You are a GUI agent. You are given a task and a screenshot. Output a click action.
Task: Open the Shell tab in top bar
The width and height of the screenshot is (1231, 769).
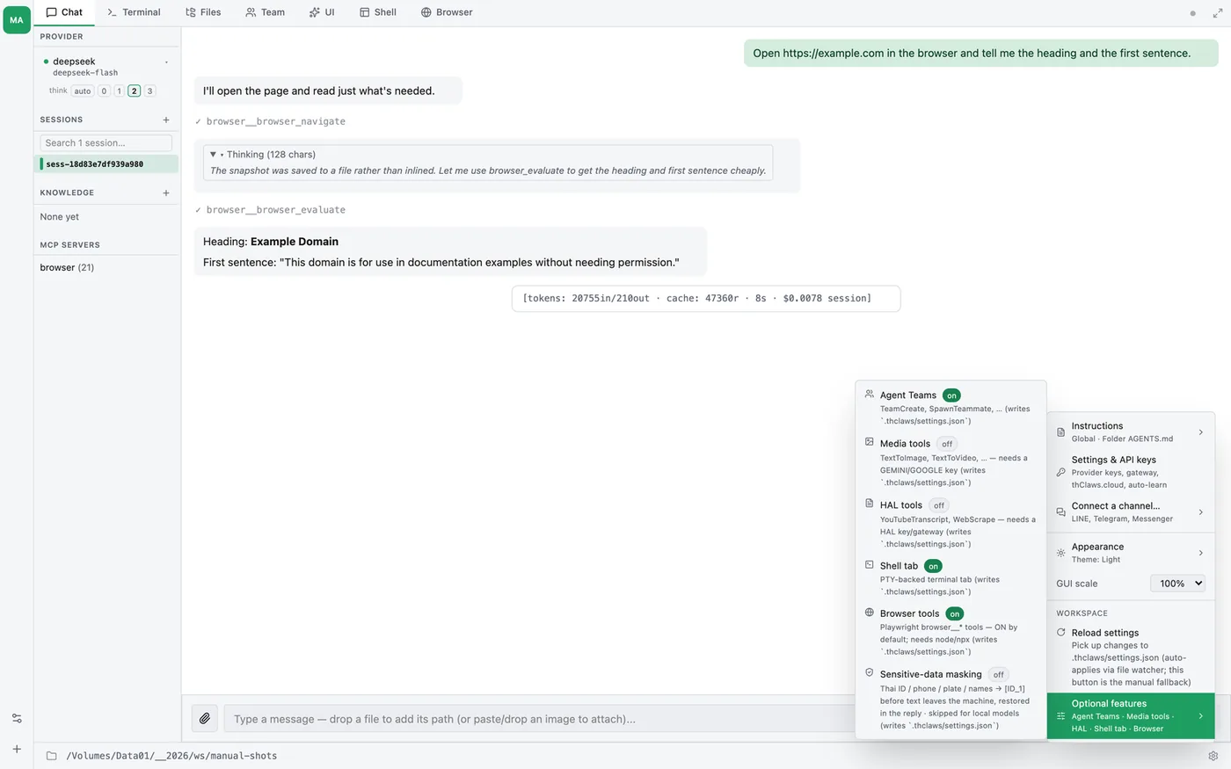click(378, 12)
